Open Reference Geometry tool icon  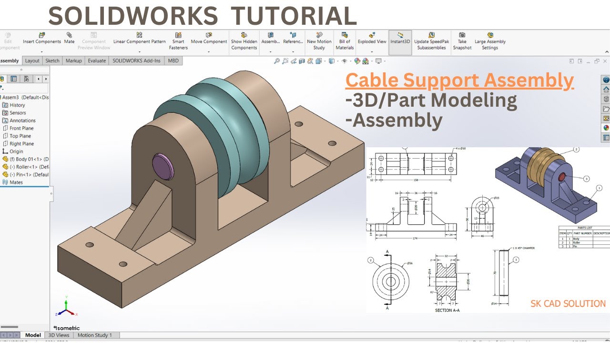[293, 35]
